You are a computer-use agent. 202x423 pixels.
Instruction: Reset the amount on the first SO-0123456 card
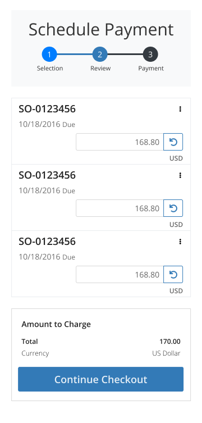pyautogui.click(x=173, y=142)
